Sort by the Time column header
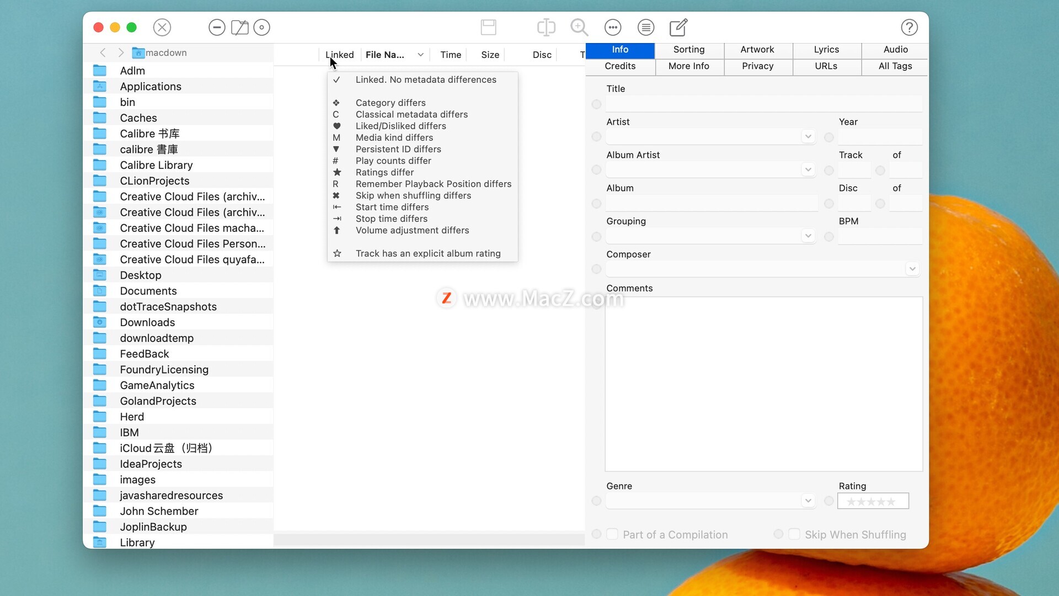This screenshot has height=596, width=1059. coord(451,55)
